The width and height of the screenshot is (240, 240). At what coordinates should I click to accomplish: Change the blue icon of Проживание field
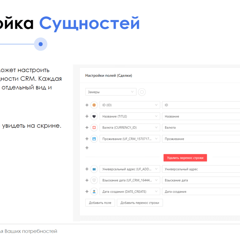click(x=94, y=139)
